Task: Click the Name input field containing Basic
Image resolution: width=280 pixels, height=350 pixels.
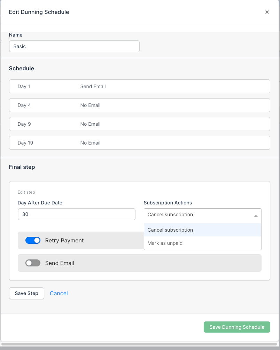Action: (x=74, y=46)
